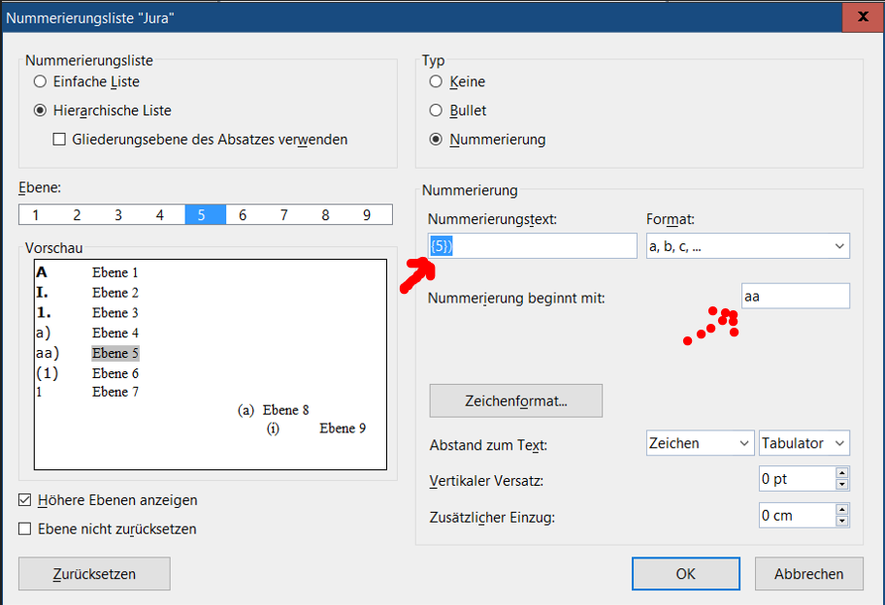Image resolution: width=885 pixels, height=605 pixels.
Task: Select the Hierarchische Liste option
Action: 41,111
